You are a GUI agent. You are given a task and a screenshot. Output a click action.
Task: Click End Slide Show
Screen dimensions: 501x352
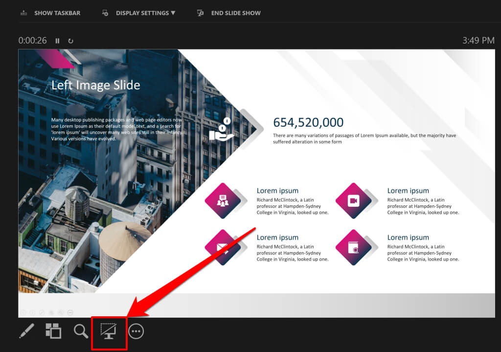[229, 13]
